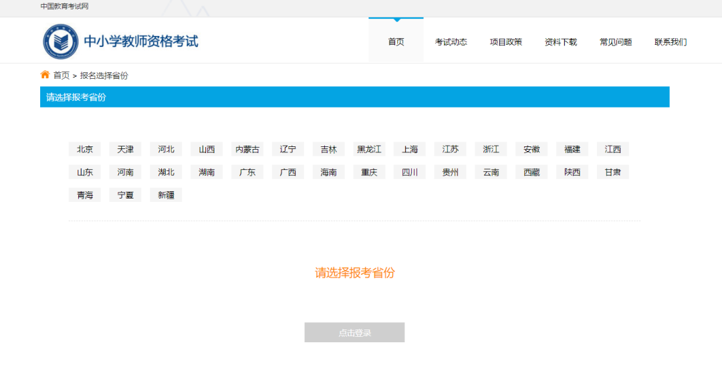The image size is (722, 385).
Task: Select 黑龙江 province button
Action: click(x=369, y=148)
